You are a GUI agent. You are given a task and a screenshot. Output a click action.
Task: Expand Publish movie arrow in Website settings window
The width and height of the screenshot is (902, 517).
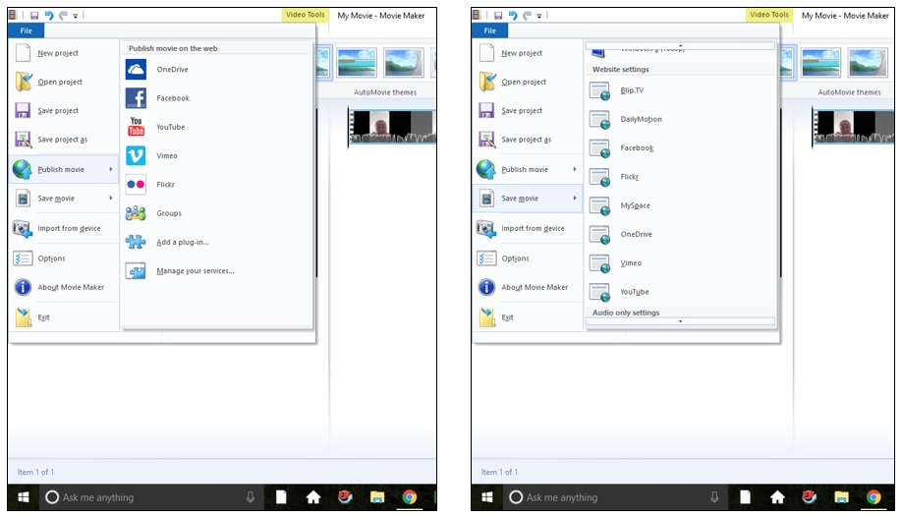click(574, 169)
